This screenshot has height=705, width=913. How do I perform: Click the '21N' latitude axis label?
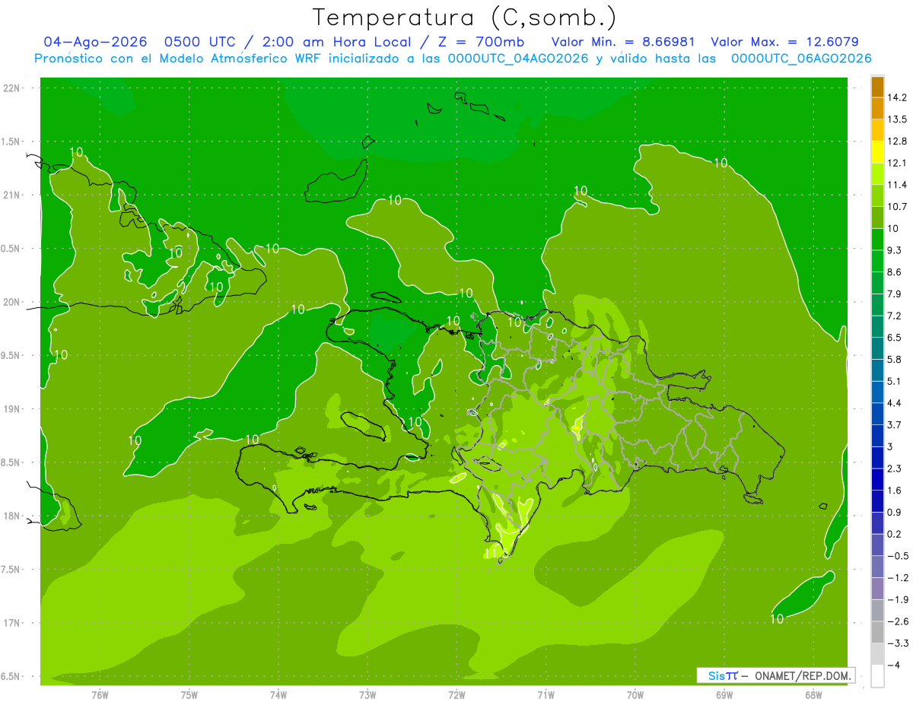pos(11,195)
